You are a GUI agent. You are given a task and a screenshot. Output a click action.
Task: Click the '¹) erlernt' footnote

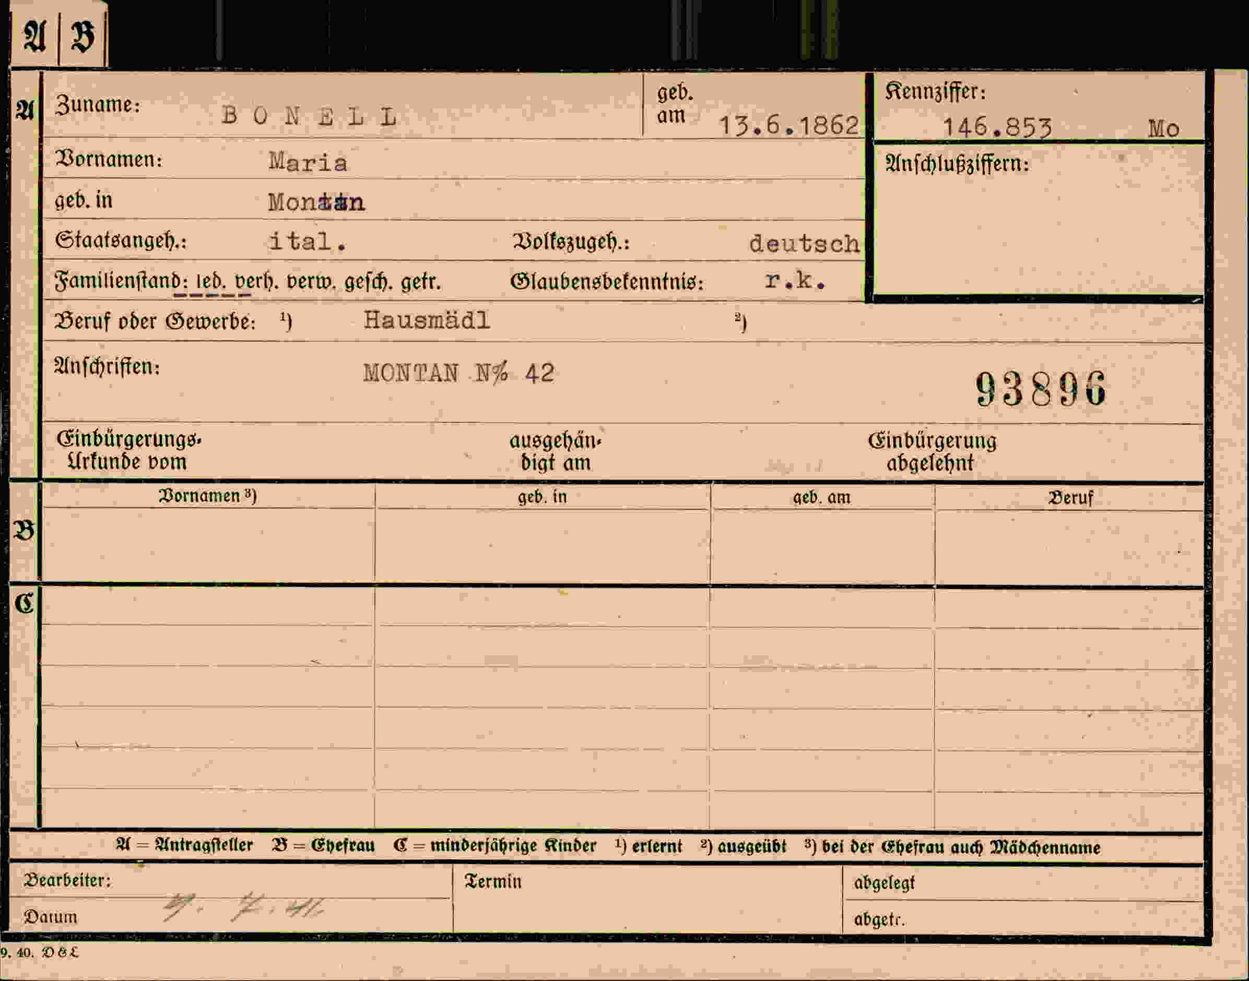pos(649,846)
